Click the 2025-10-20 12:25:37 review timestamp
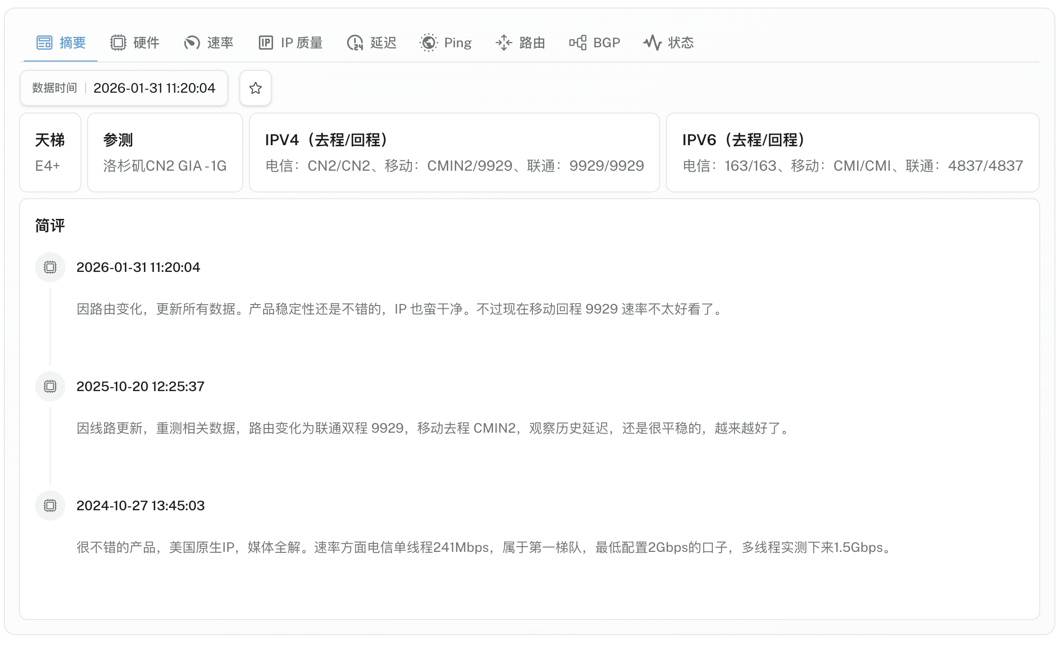 pos(141,386)
